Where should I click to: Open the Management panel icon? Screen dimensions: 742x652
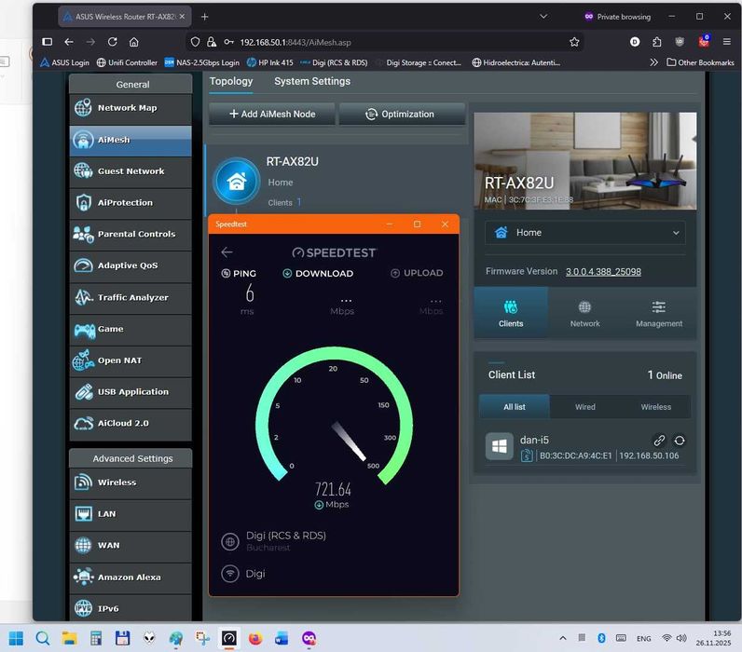coord(659,314)
